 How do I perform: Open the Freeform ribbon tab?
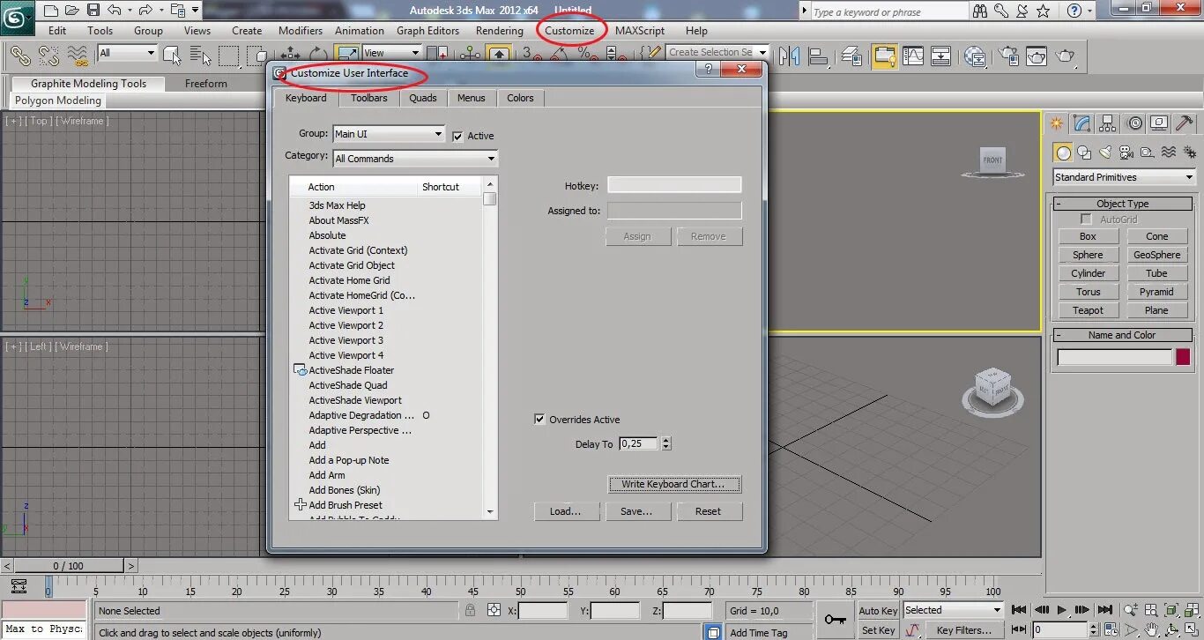[206, 84]
